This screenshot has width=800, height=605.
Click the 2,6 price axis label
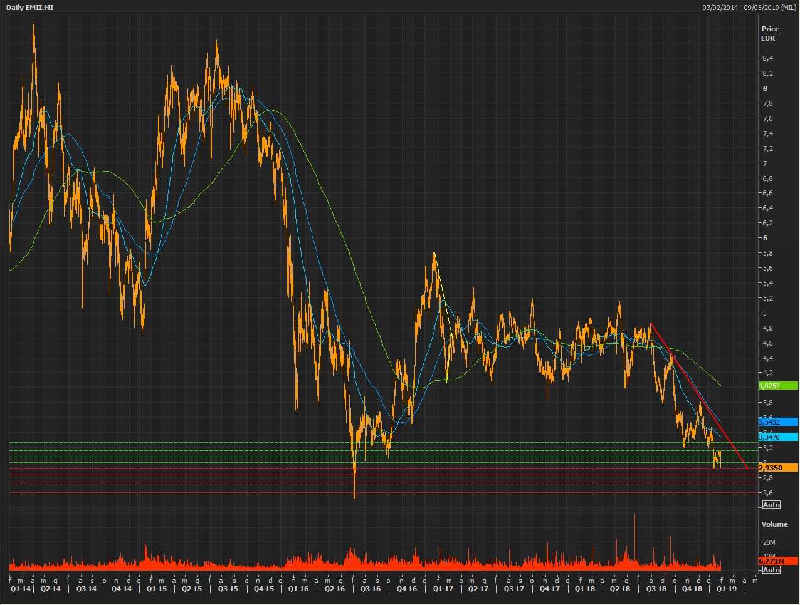click(x=767, y=493)
